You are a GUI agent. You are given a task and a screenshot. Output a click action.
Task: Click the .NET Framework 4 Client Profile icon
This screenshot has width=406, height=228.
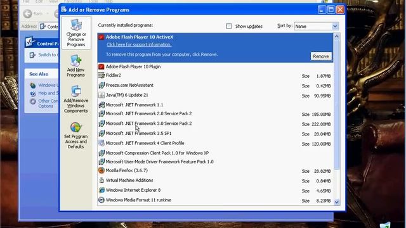click(x=101, y=143)
